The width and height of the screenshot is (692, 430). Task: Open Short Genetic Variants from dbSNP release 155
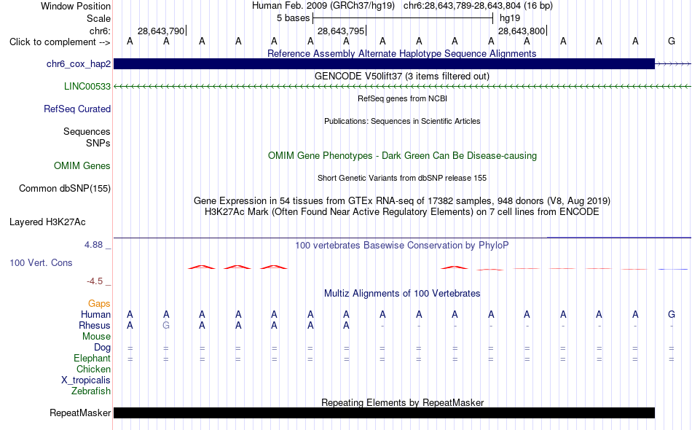click(402, 178)
